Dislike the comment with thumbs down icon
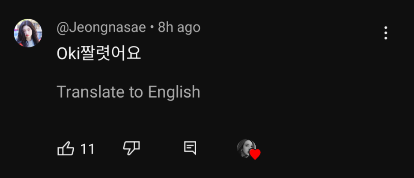The height and width of the screenshot is (178, 414). (x=131, y=148)
